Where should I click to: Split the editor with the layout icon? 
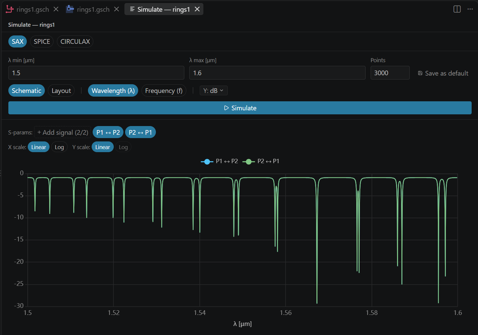click(x=457, y=9)
